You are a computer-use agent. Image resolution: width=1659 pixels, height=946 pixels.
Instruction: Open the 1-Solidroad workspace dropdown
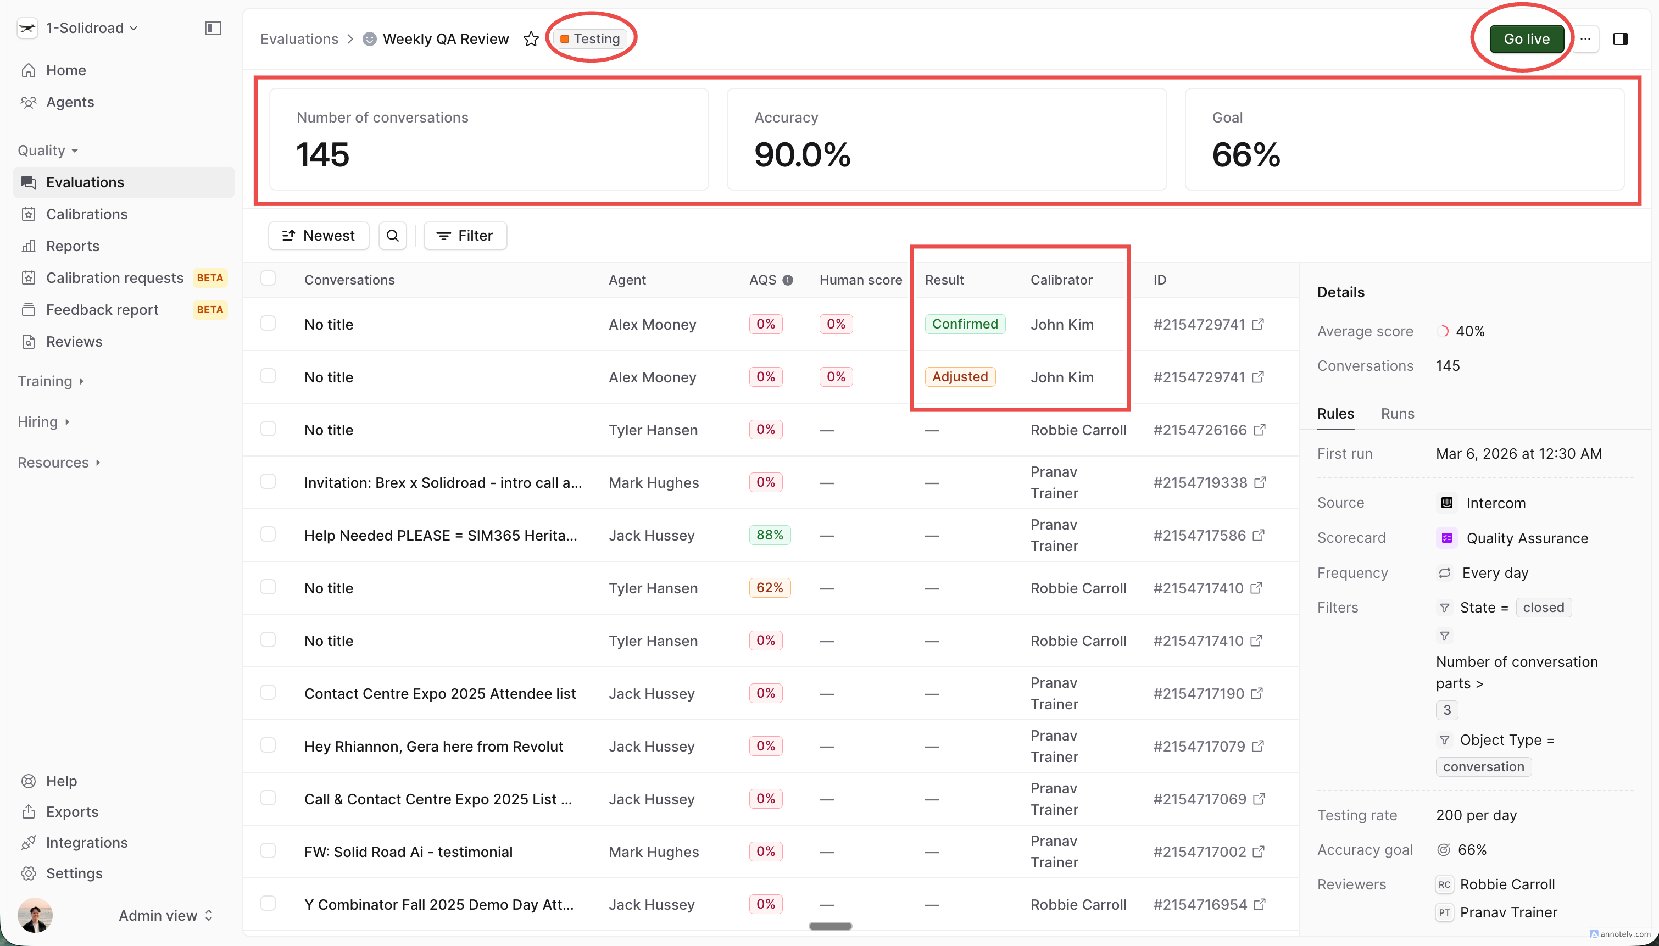(x=91, y=28)
